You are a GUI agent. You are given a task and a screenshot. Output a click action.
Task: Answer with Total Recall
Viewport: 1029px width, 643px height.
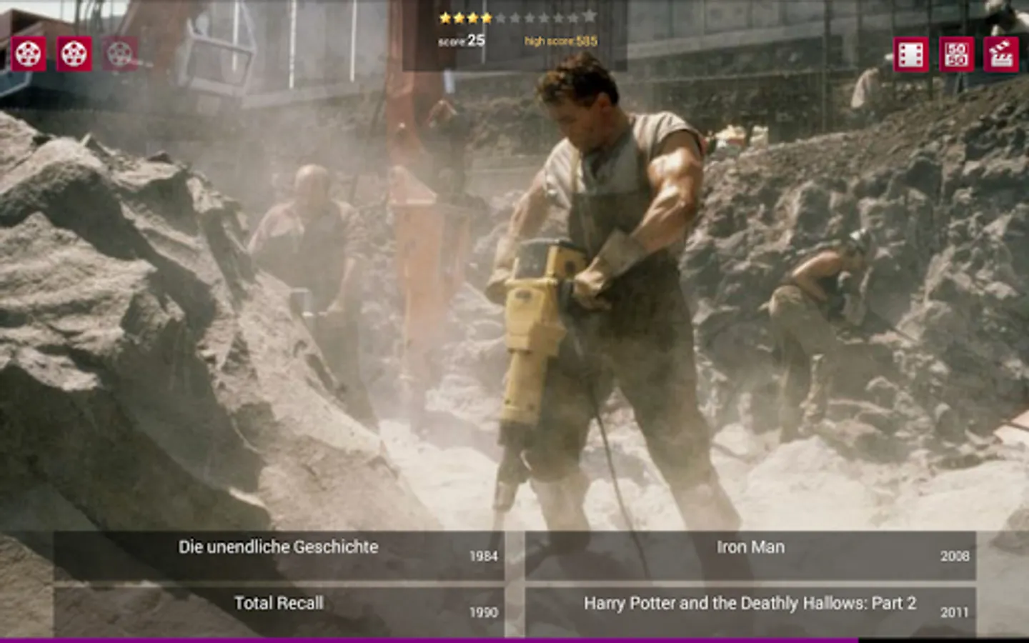click(279, 612)
